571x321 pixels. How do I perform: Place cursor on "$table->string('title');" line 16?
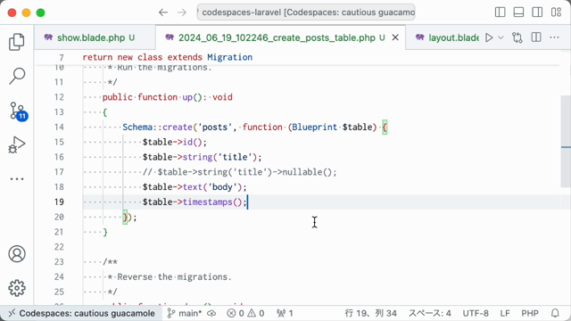point(203,157)
